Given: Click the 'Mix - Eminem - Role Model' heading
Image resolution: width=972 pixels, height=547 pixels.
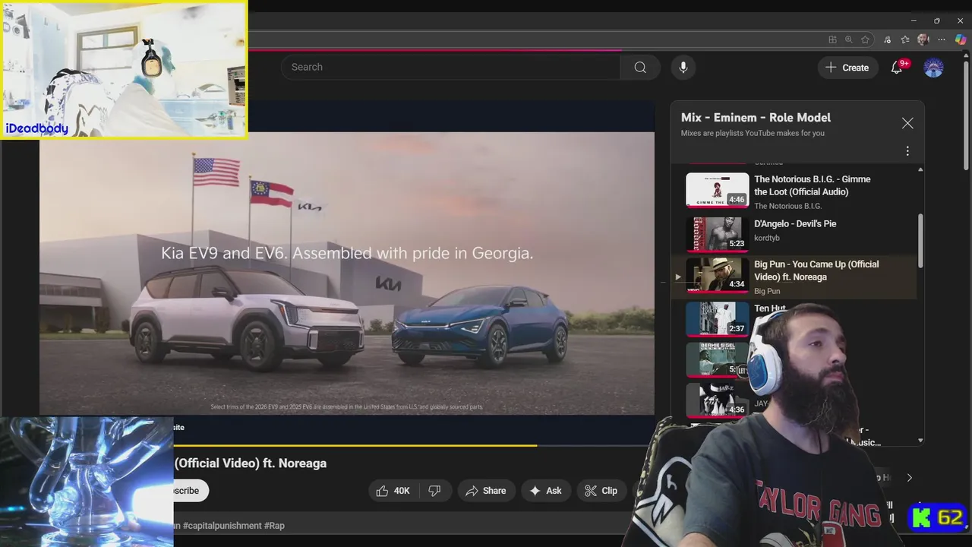Looking at the screenshot, I should (756, 118).
